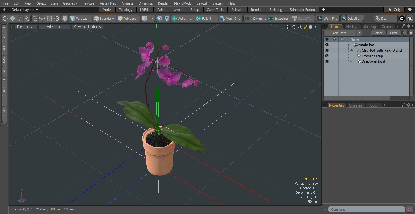Toggle Boundary selection mode
The width and height of the screenshot is (415, 214).
[104, 19]
